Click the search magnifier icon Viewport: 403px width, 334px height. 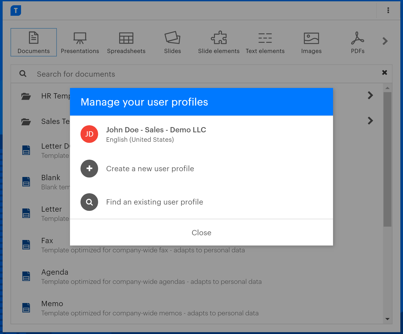click(23, 74)
